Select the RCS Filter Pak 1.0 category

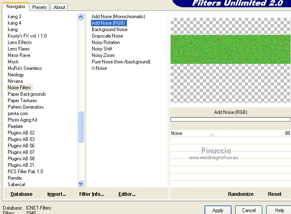click(x=25, y=172)
